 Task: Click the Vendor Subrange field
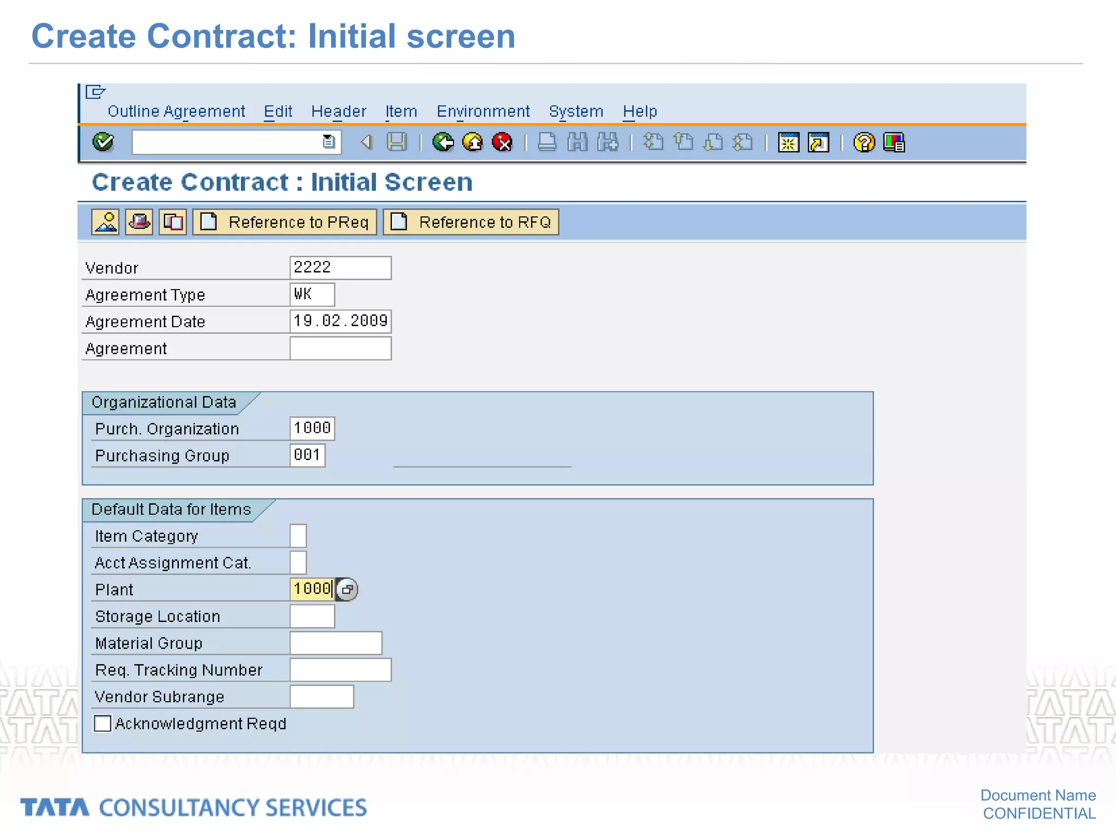click(322, 696)
